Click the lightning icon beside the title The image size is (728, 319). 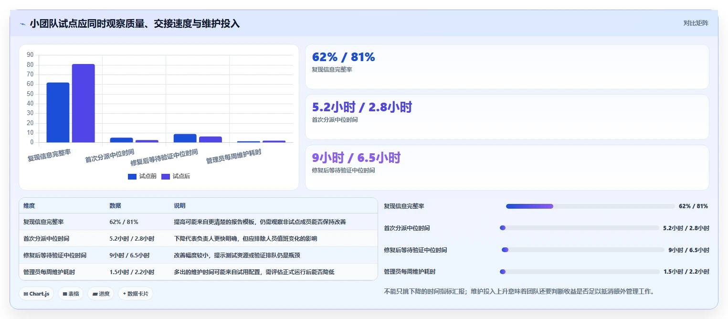click(x=22, y=24)
